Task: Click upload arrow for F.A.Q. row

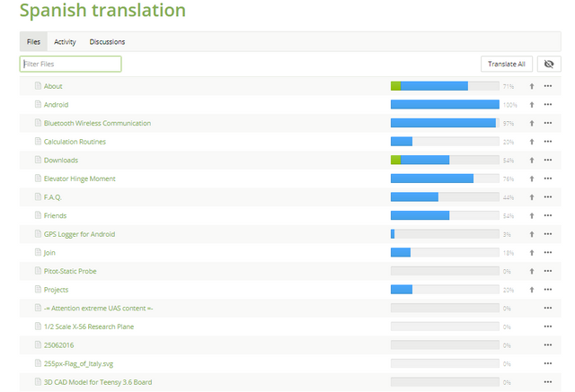Action: 532,197
